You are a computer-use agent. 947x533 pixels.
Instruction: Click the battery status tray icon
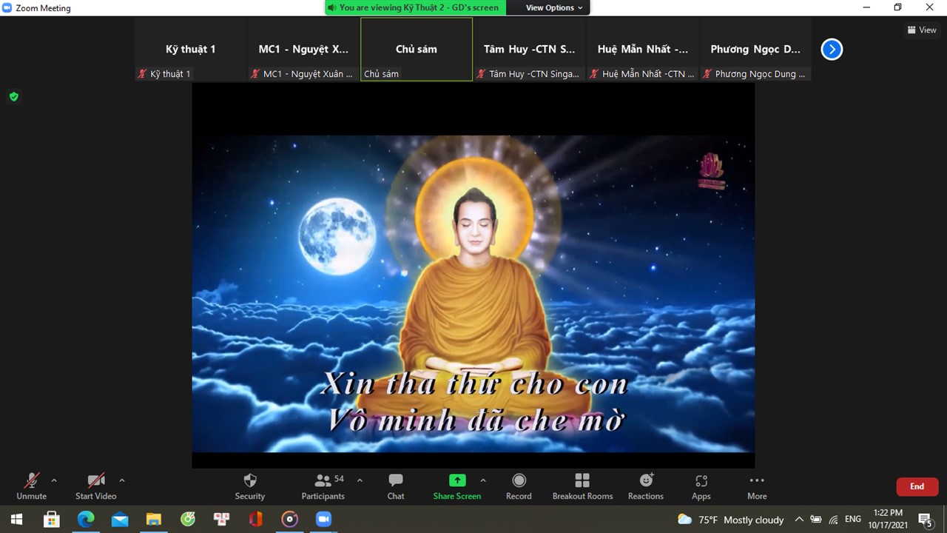click(x=816, y=520)
